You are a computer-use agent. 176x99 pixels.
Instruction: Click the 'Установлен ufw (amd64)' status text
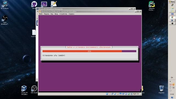[x=54, y=56]
